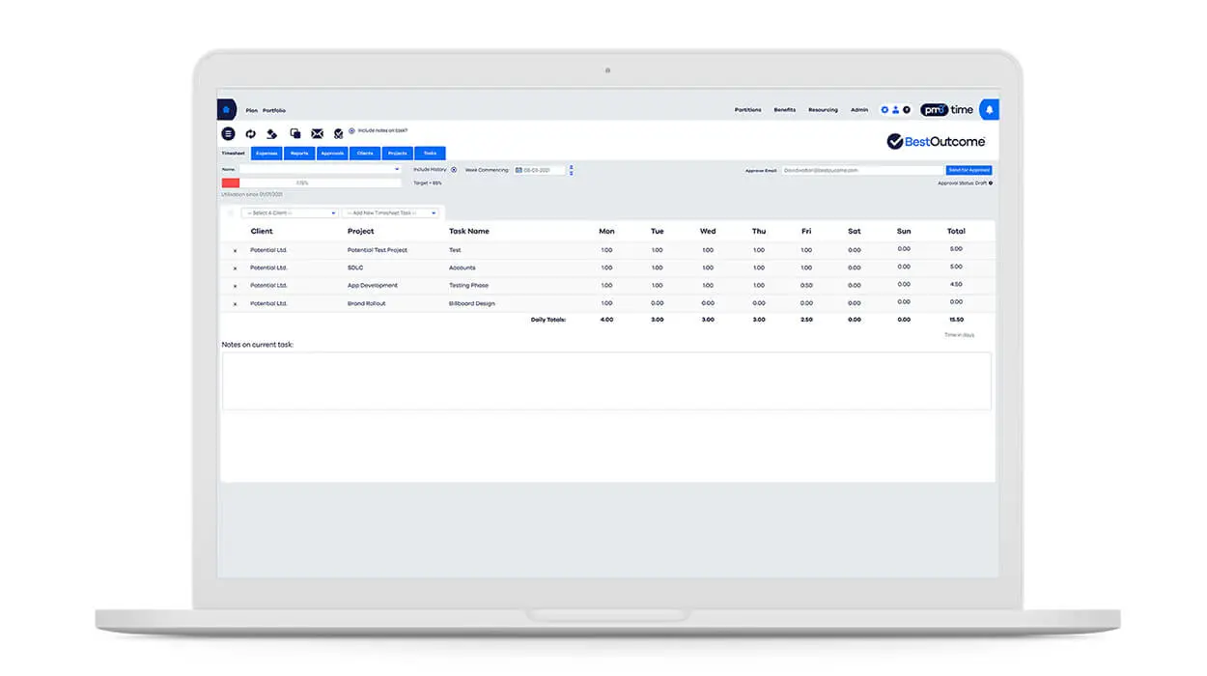
Task: Click the Approval Status info icon
Action: pyautogui.click(x=990, y=183)
